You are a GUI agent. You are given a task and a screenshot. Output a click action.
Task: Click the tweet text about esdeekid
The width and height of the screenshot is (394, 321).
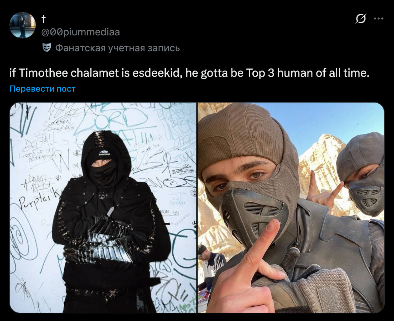[x=189, y=73]
